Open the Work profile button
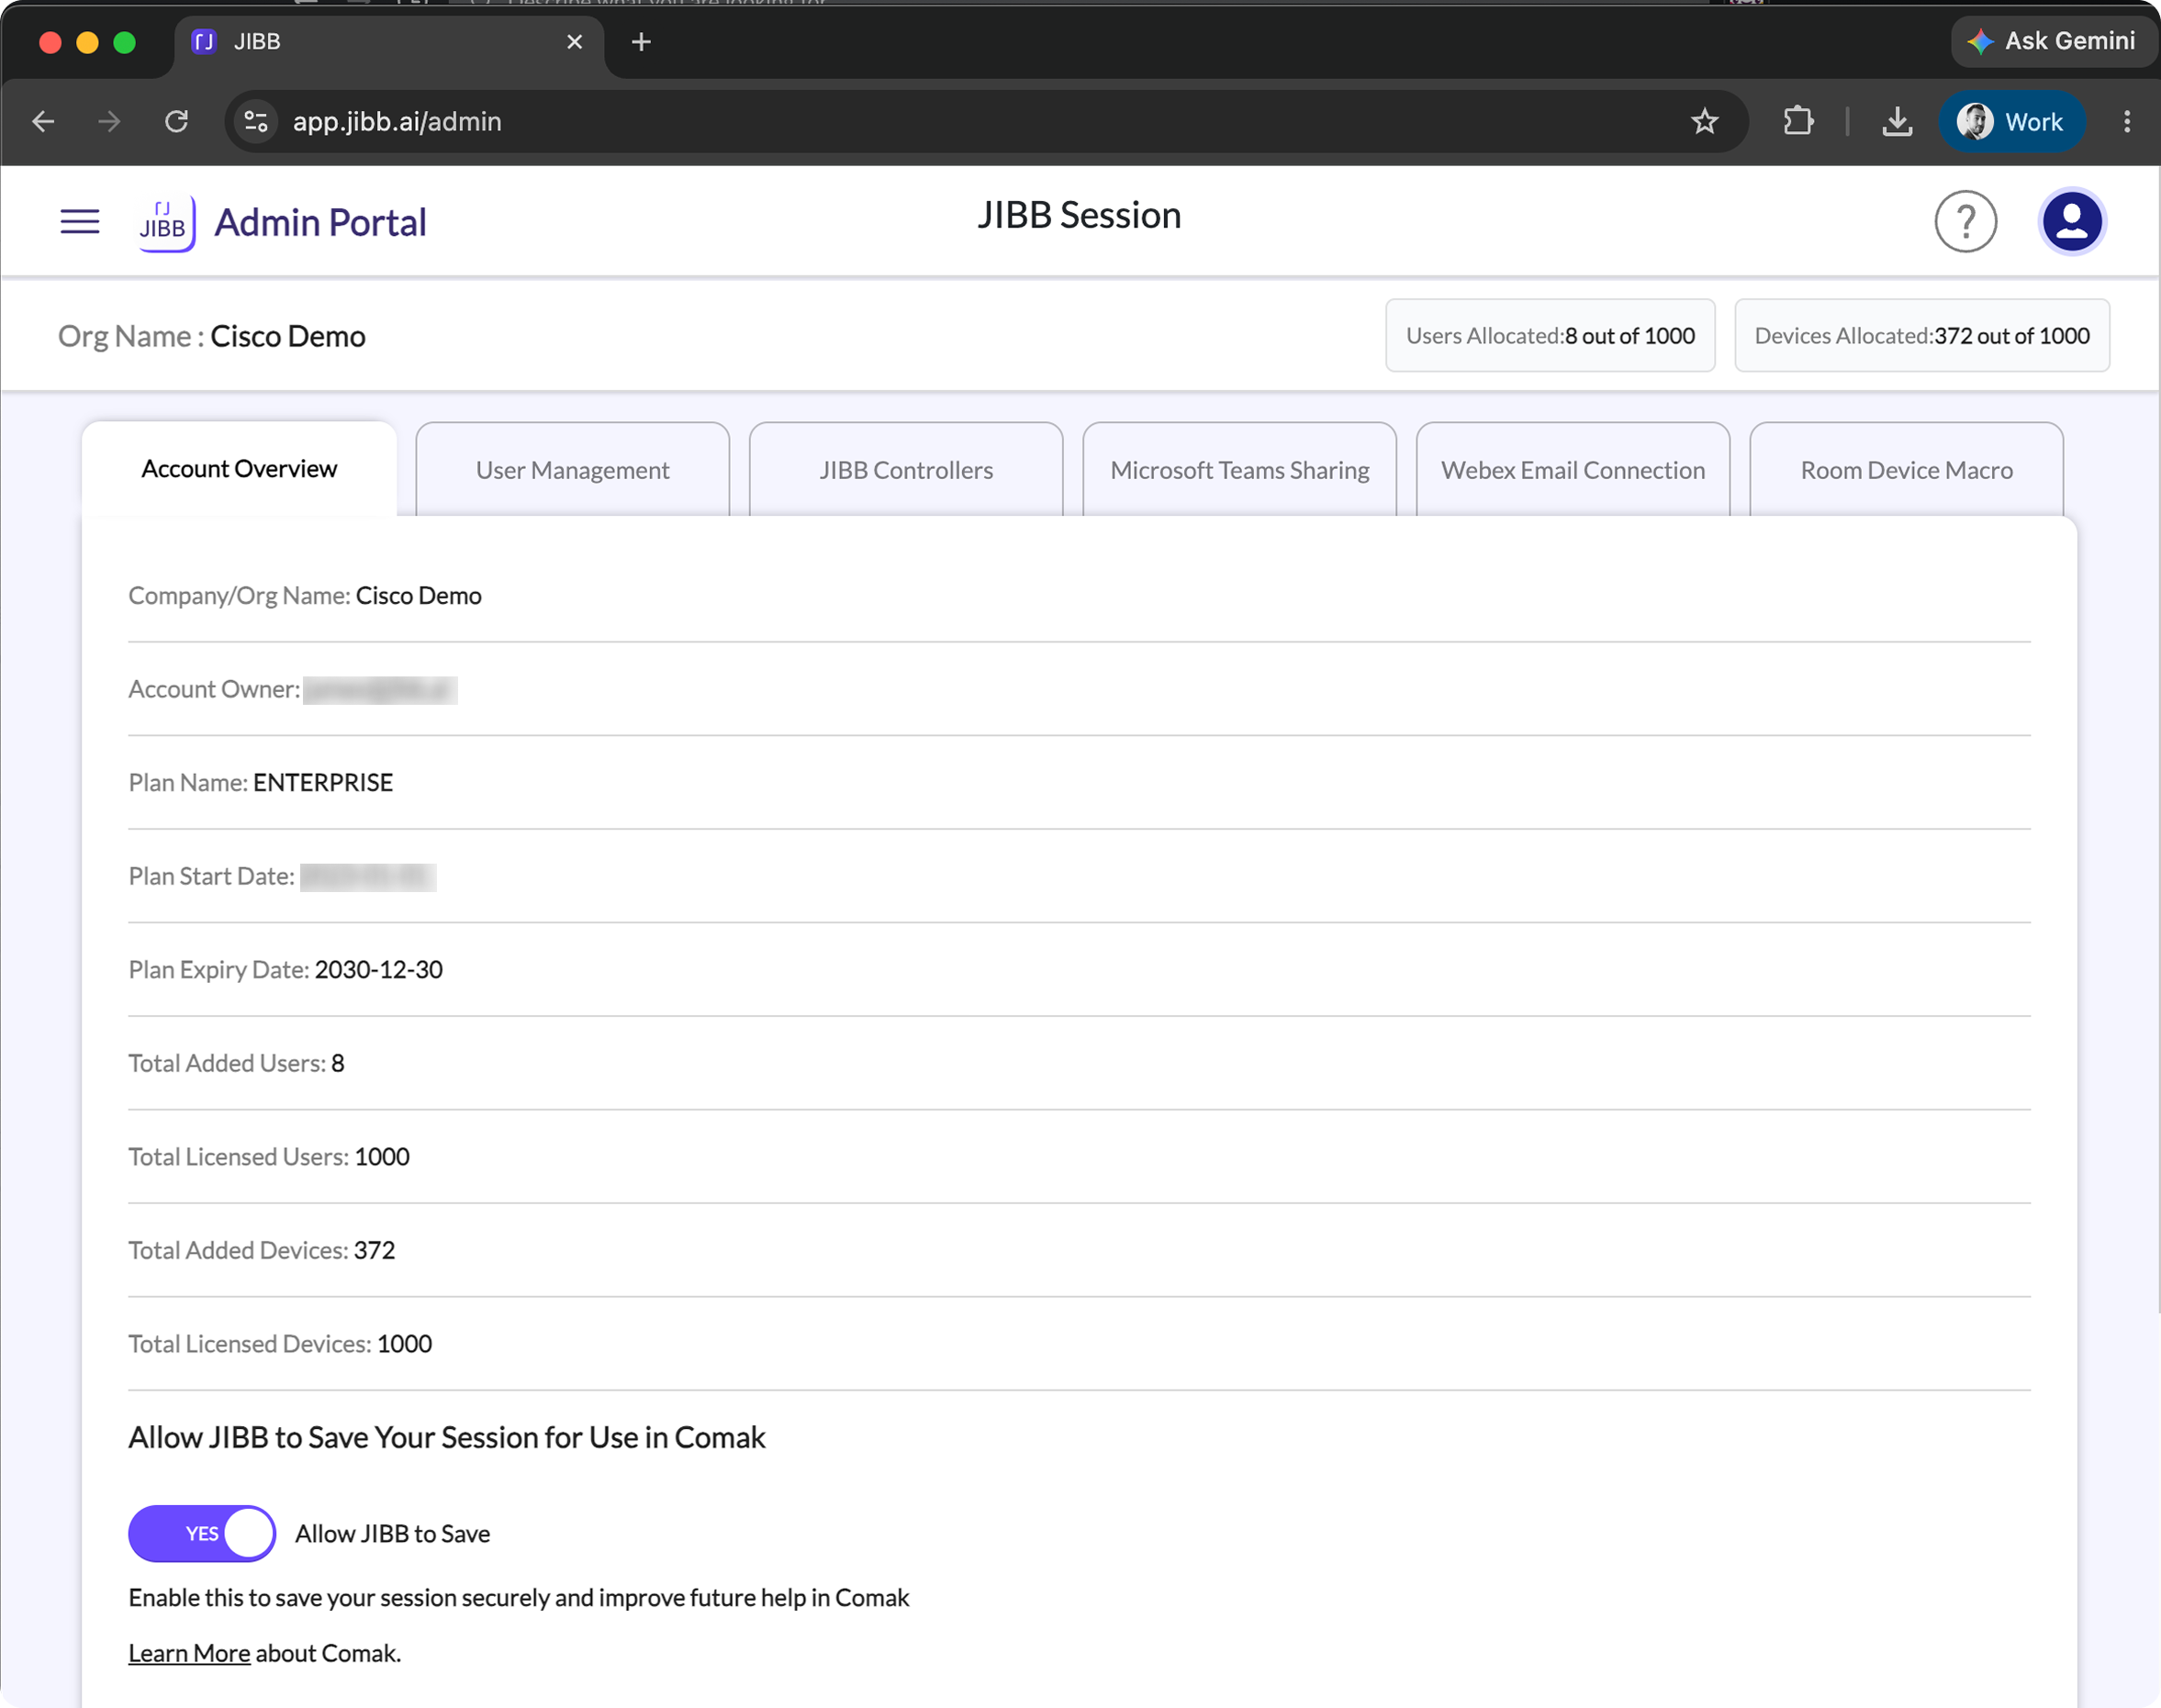This screenshot has width=2161, height=1708. pyautogui.click(x=2012, y=122)
